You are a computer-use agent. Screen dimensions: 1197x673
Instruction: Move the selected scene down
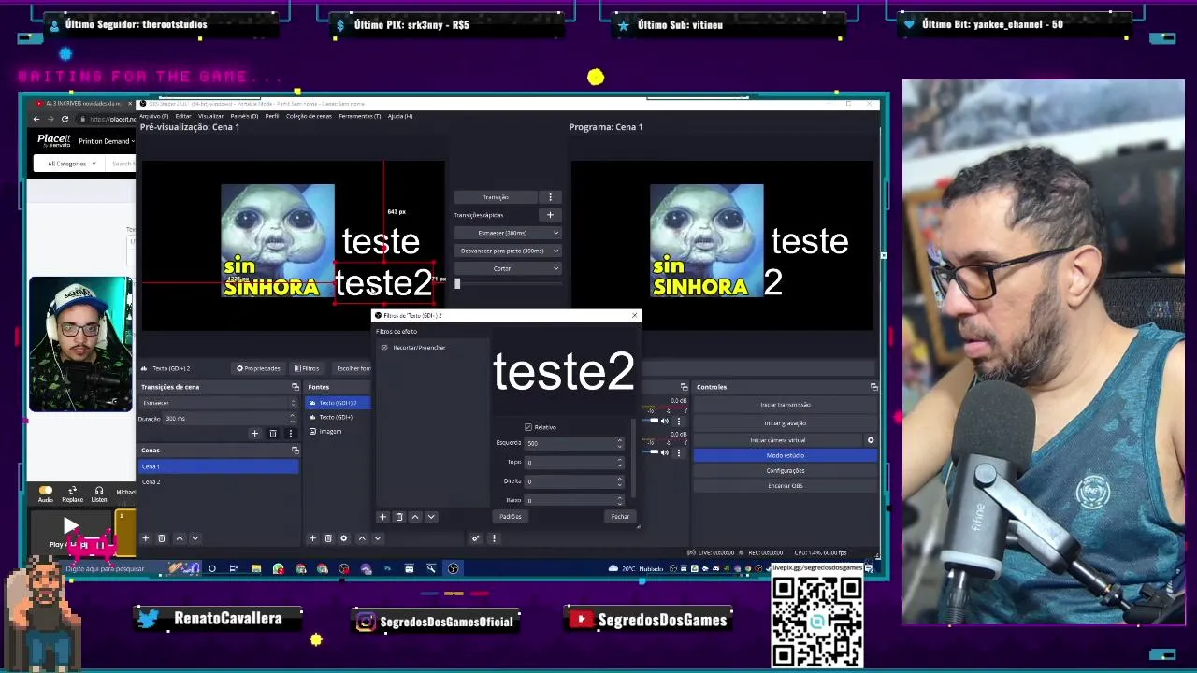click(195, 538)
